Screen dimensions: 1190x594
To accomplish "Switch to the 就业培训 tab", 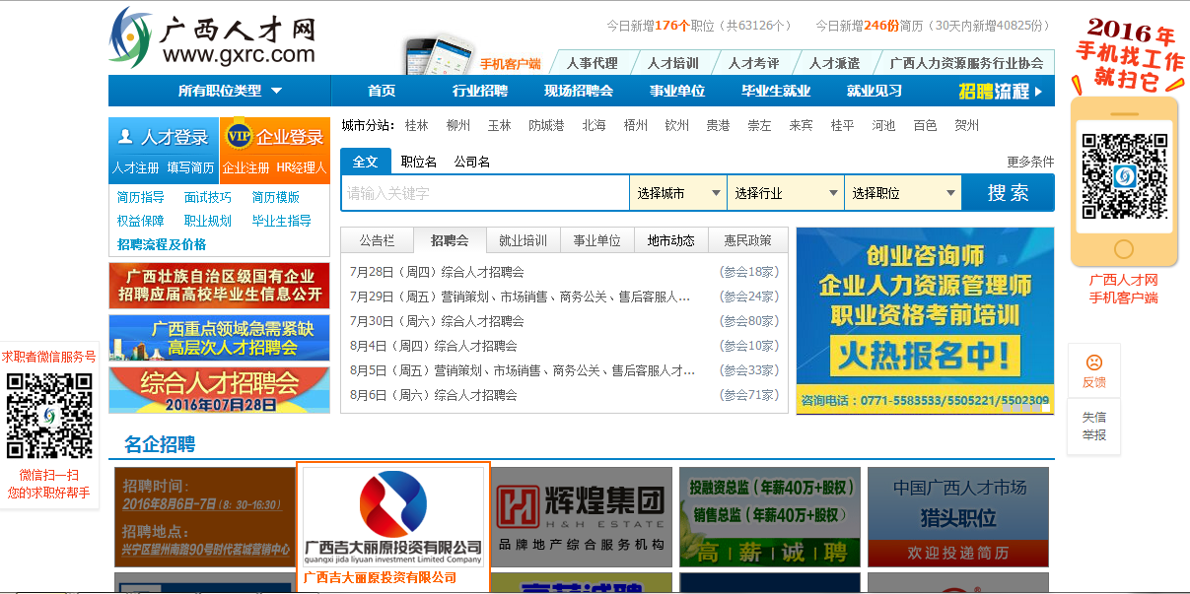I will point(524,240).
